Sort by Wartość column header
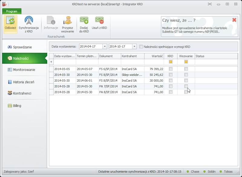Viewport: 242px width, 177px height. click(154, 56)
